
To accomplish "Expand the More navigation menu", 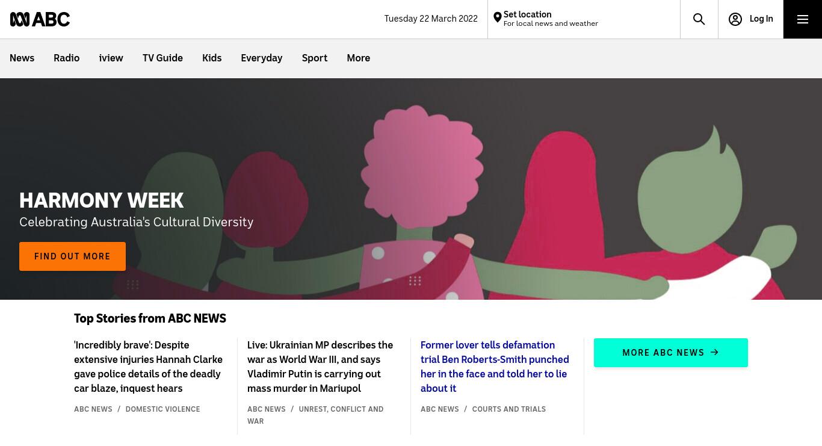I will point(358,58).
